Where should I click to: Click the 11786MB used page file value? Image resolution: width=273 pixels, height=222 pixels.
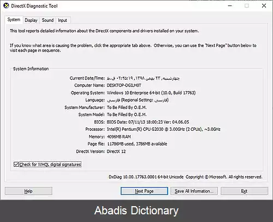137,144
